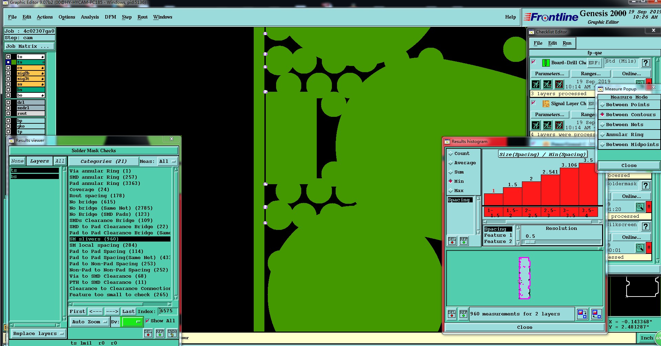661x346 pixels.
Task: Open the Sv green severity dropdown
Action: pos(132,322)
